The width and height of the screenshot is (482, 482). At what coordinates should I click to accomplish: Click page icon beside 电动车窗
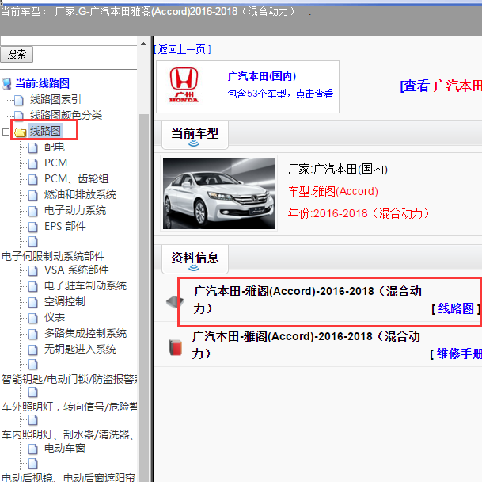point(33,449)
